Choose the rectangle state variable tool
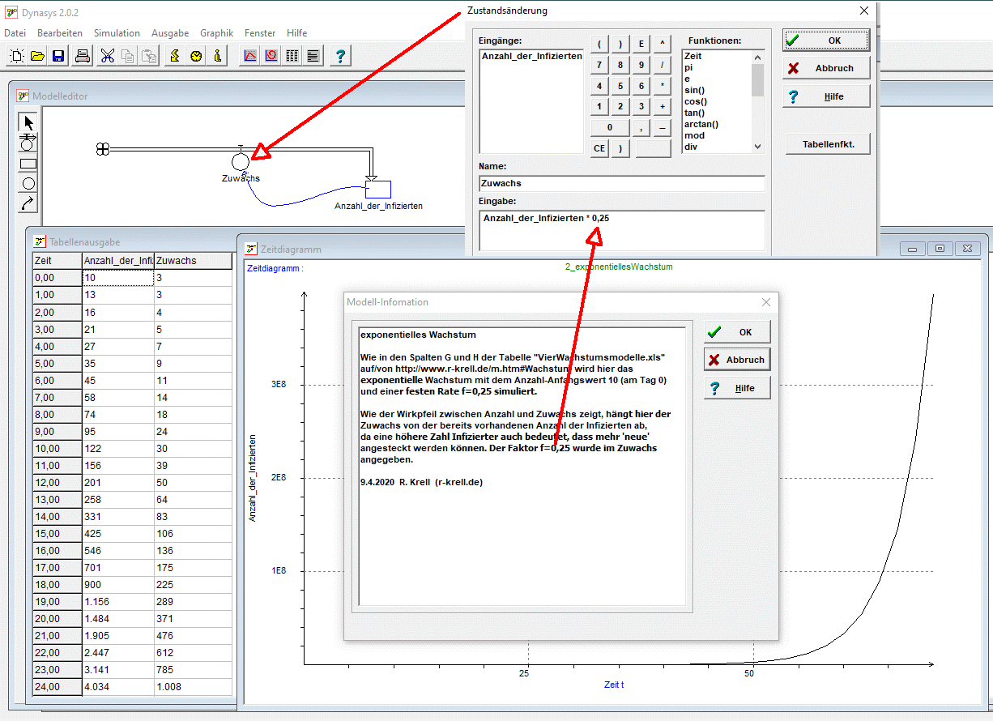Image resolution: width=993 pixels, height=721 pixels. click(28, 164)
